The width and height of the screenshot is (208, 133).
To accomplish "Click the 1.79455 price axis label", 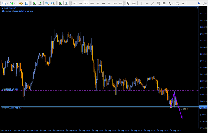I will (x=203, y=128).
